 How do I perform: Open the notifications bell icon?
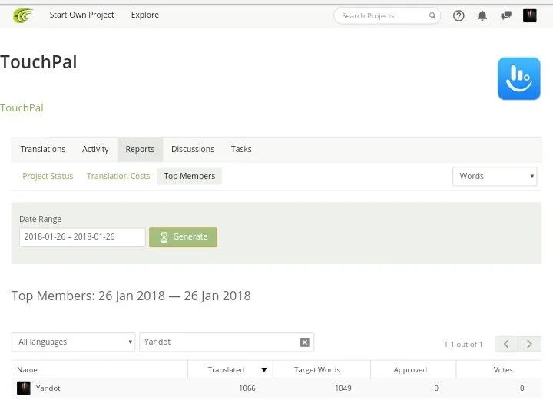pyautogui.click(x=482, y=15)
